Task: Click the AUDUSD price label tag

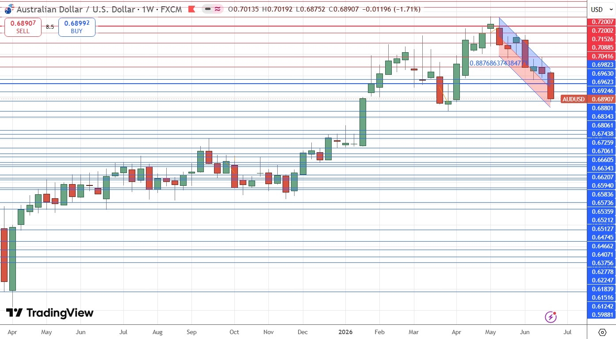Action: tap(574, 99)
